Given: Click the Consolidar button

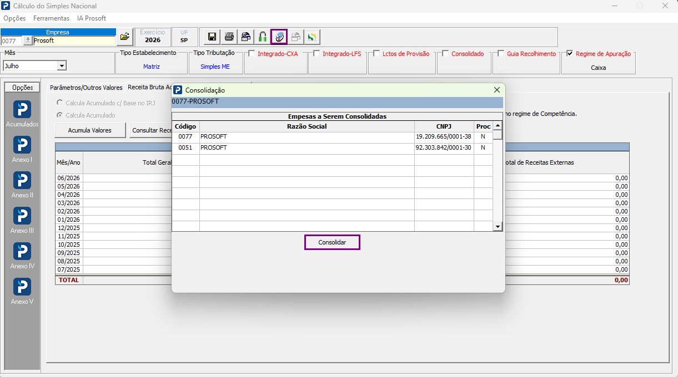Looking at the screenshot, I should click(332, 243).
